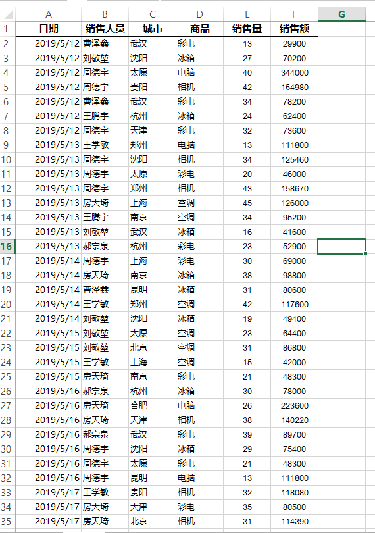The height and width of the screenshot is (533, 375).
Task: Select cell with sales amount 29900
Action: point(295,44)
